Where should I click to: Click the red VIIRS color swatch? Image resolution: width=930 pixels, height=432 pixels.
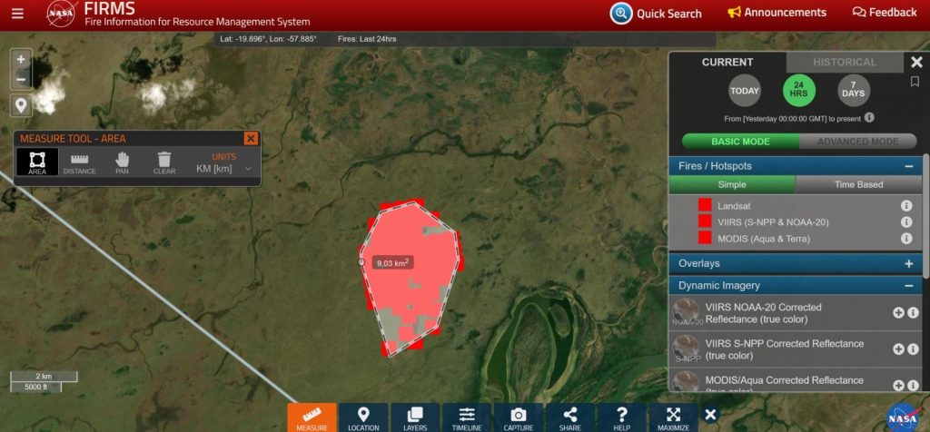pos(705,222)
